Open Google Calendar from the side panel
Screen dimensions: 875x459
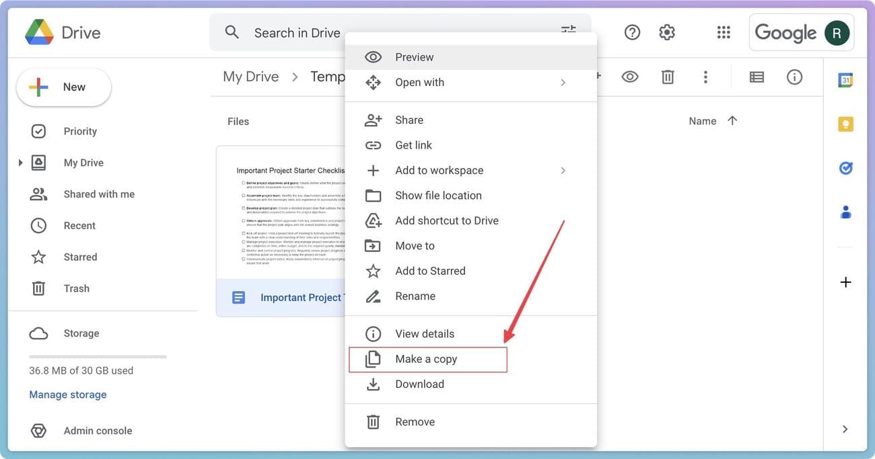click(845, 81)
